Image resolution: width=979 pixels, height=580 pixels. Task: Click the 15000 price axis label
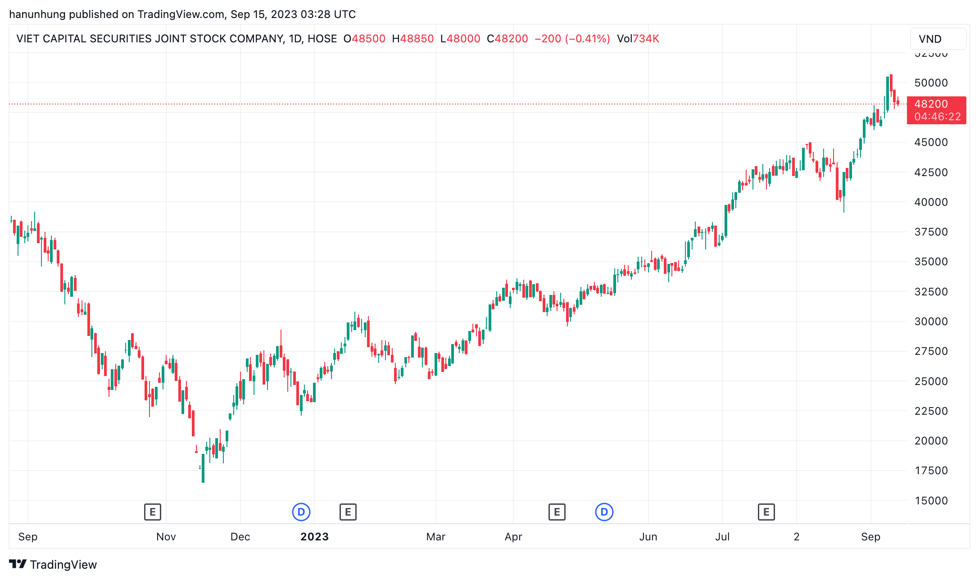pos(931,501)
